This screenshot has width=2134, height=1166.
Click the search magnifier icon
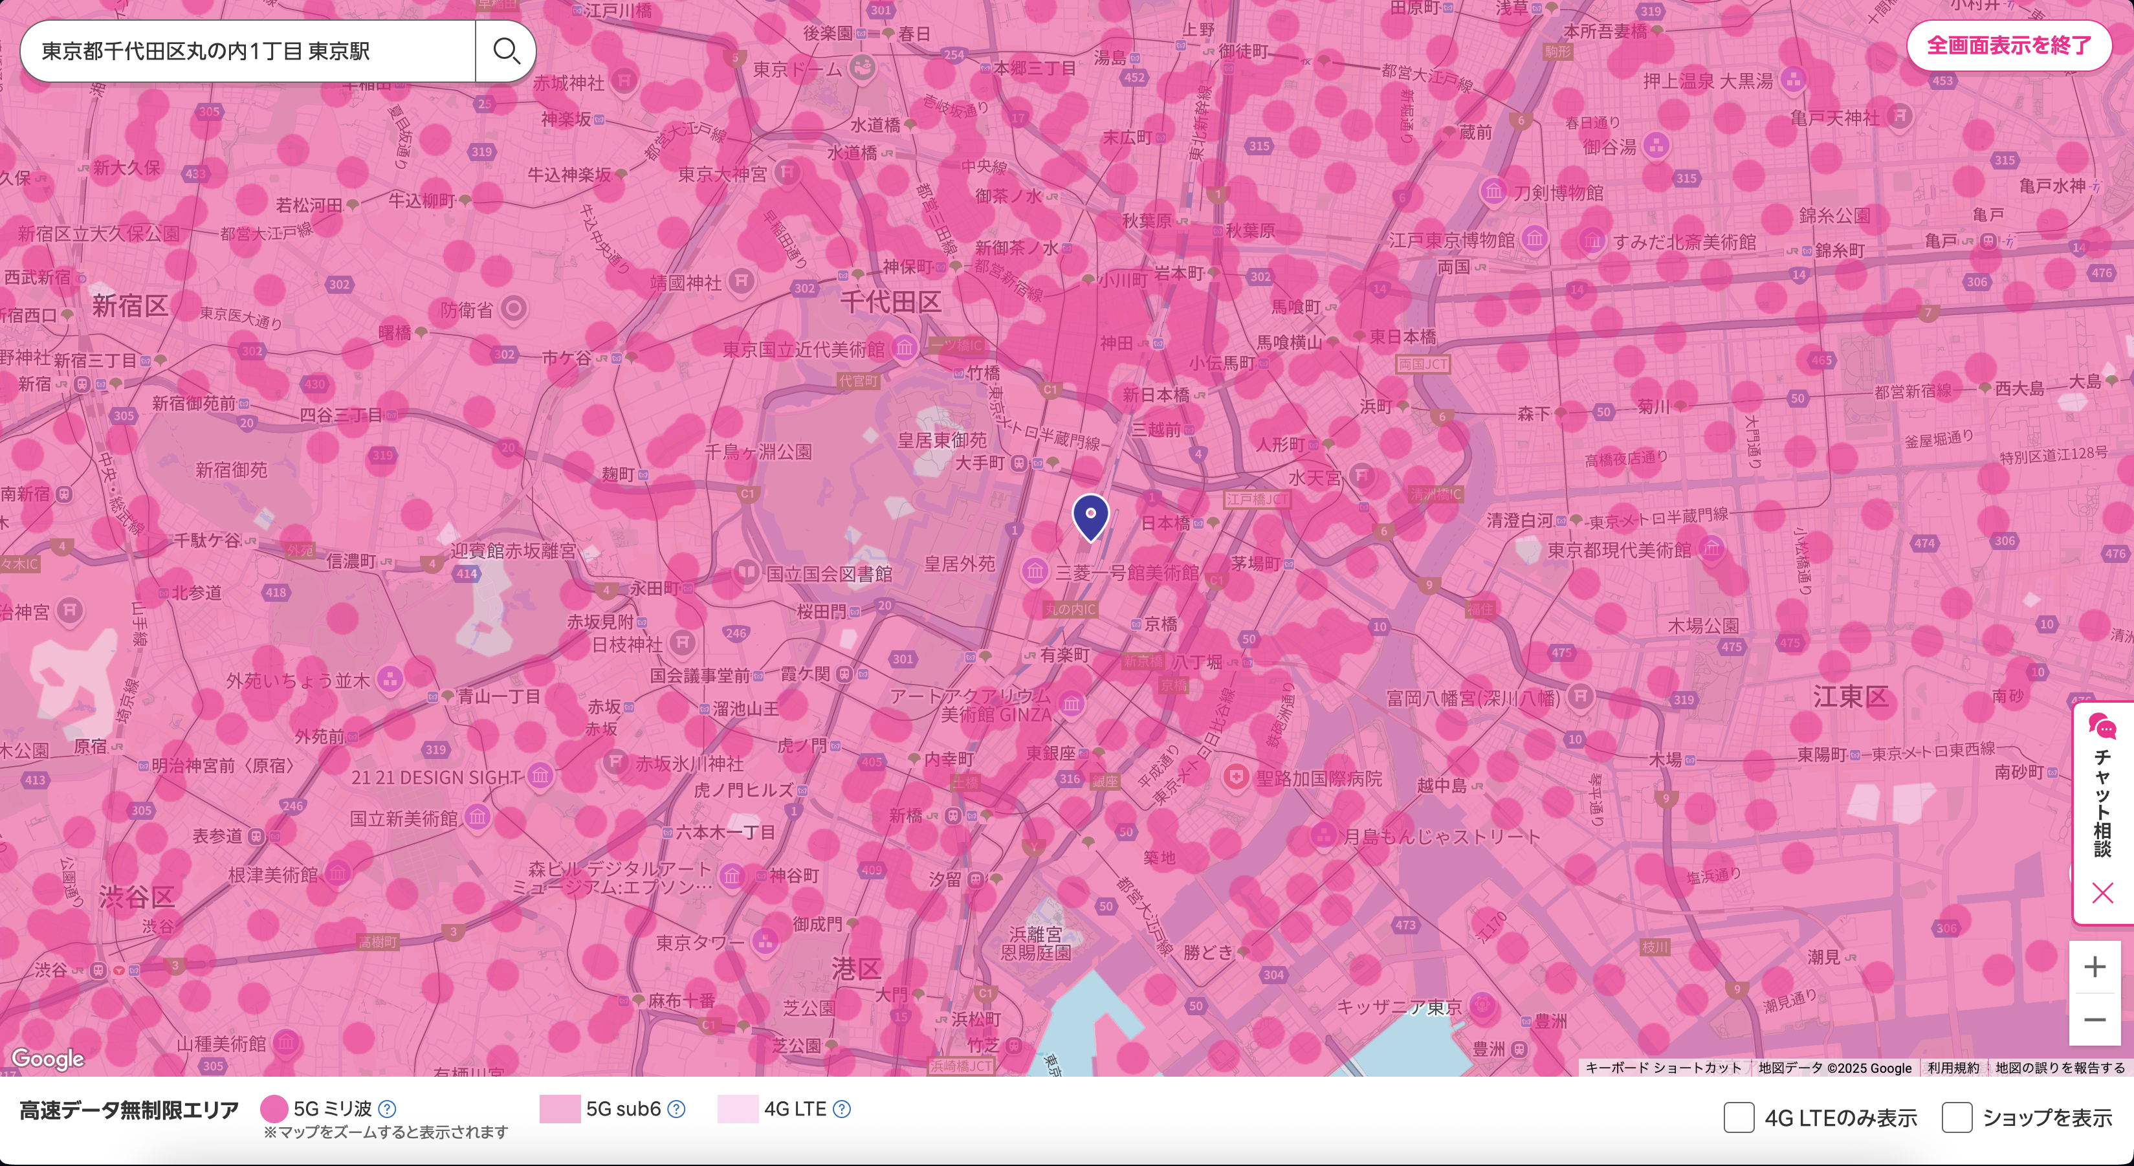tap(505, 51)
